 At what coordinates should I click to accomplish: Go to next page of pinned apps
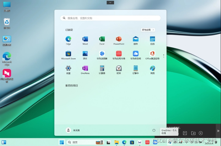click(164, 57)
